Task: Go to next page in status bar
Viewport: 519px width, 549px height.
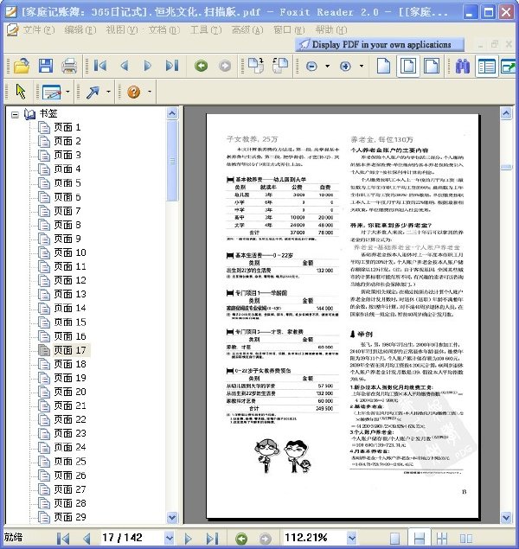Action: pyautogui.click(x=188, y=539)
